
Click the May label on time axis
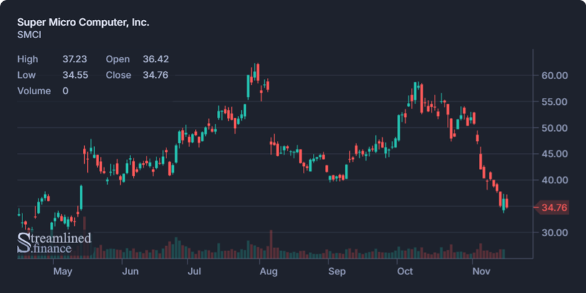(x=62, y=271)
